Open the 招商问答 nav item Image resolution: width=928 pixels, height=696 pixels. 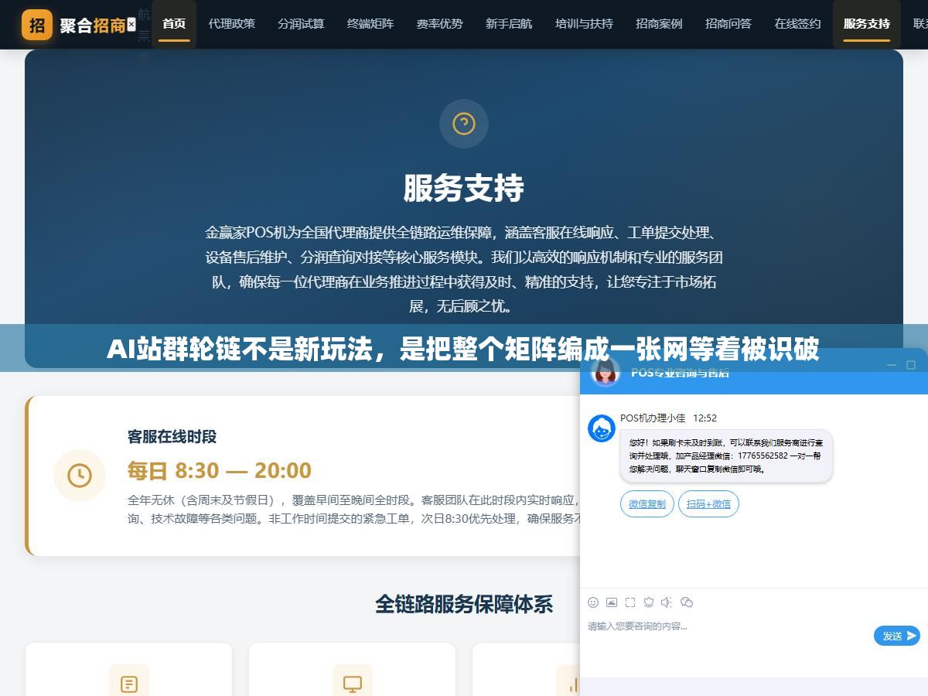(728, 24)
